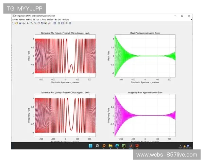Click the Insert Colorbar icon

point(59,23)
